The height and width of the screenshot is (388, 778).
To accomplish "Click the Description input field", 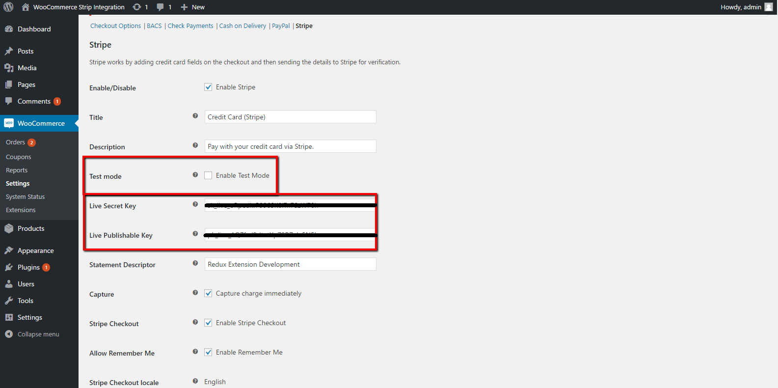I will coord(291,146).
